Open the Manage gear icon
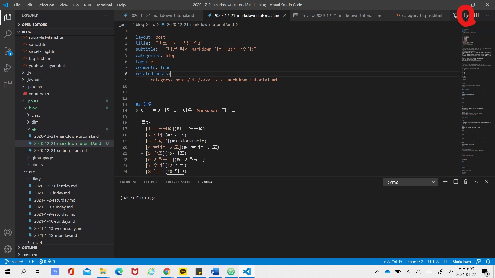495x278 pixels. (8, 249)
